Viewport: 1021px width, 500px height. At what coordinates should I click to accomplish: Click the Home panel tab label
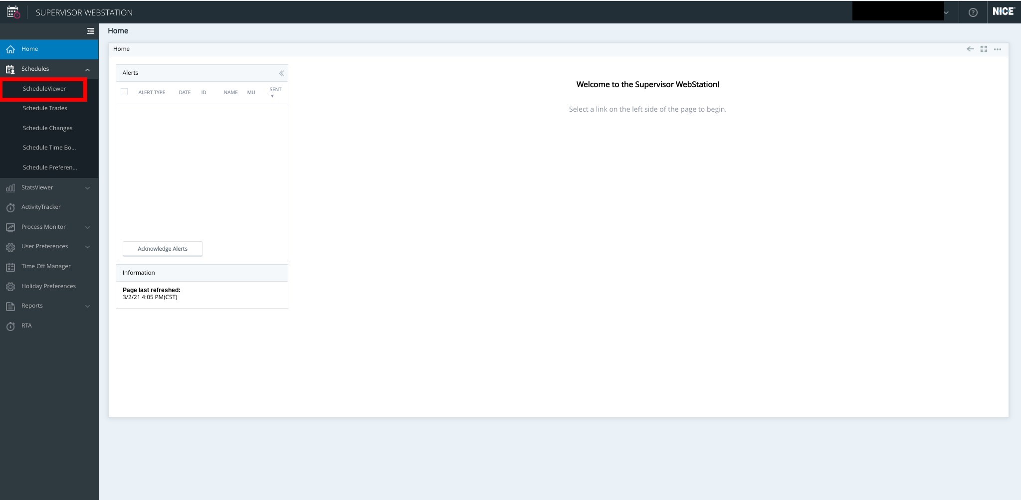click(121, 49)
